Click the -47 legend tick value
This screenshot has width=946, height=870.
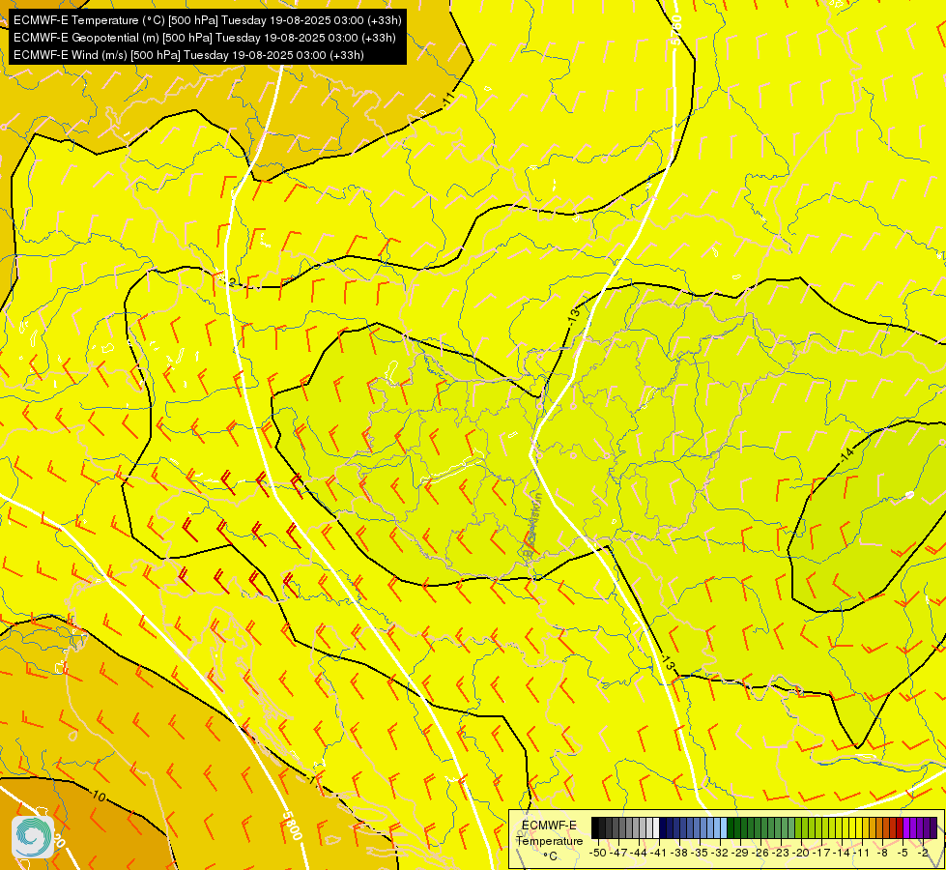click(618, 853)
